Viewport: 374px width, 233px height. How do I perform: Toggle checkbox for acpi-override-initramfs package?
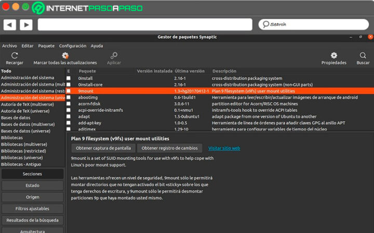pyautogui.click(x=69, y=110)
